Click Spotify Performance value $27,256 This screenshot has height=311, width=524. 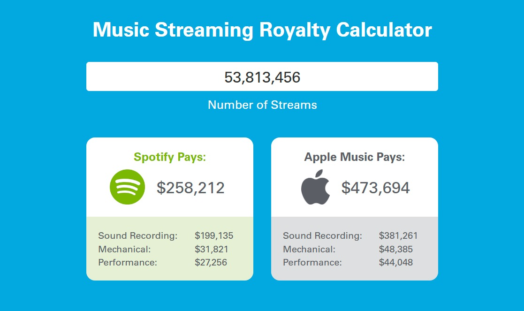pyautogui.click(x=211, y=263)
